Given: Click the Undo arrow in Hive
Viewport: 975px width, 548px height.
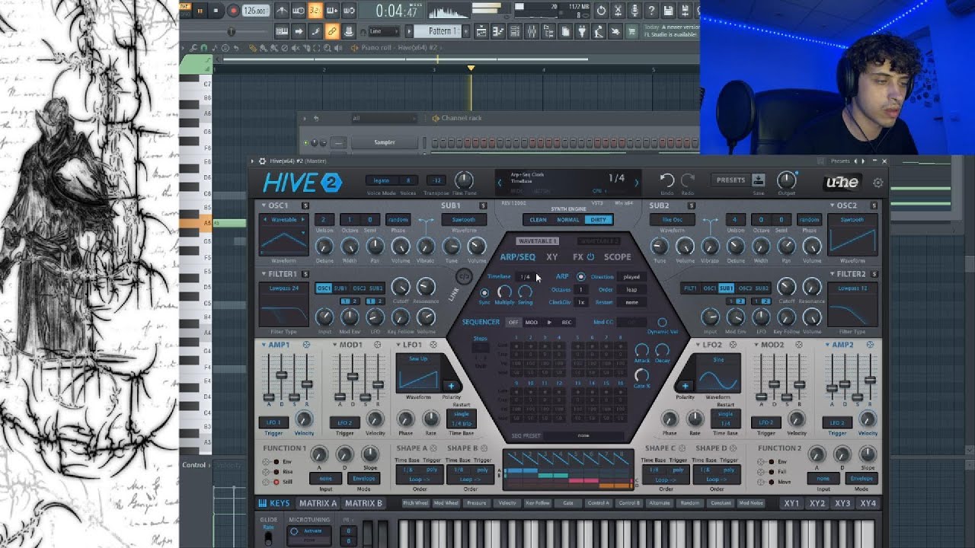Looking at the screenshot, I should [667, 180].
